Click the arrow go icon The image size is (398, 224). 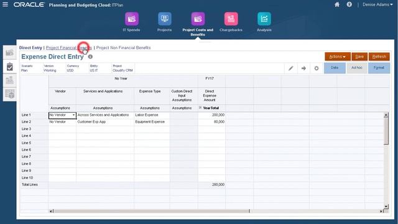click(x=303, y=68)
